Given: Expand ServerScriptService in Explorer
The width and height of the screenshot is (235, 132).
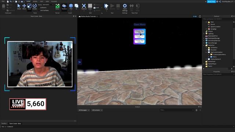Looking at the screenshot, I should (x=204, y=41).
